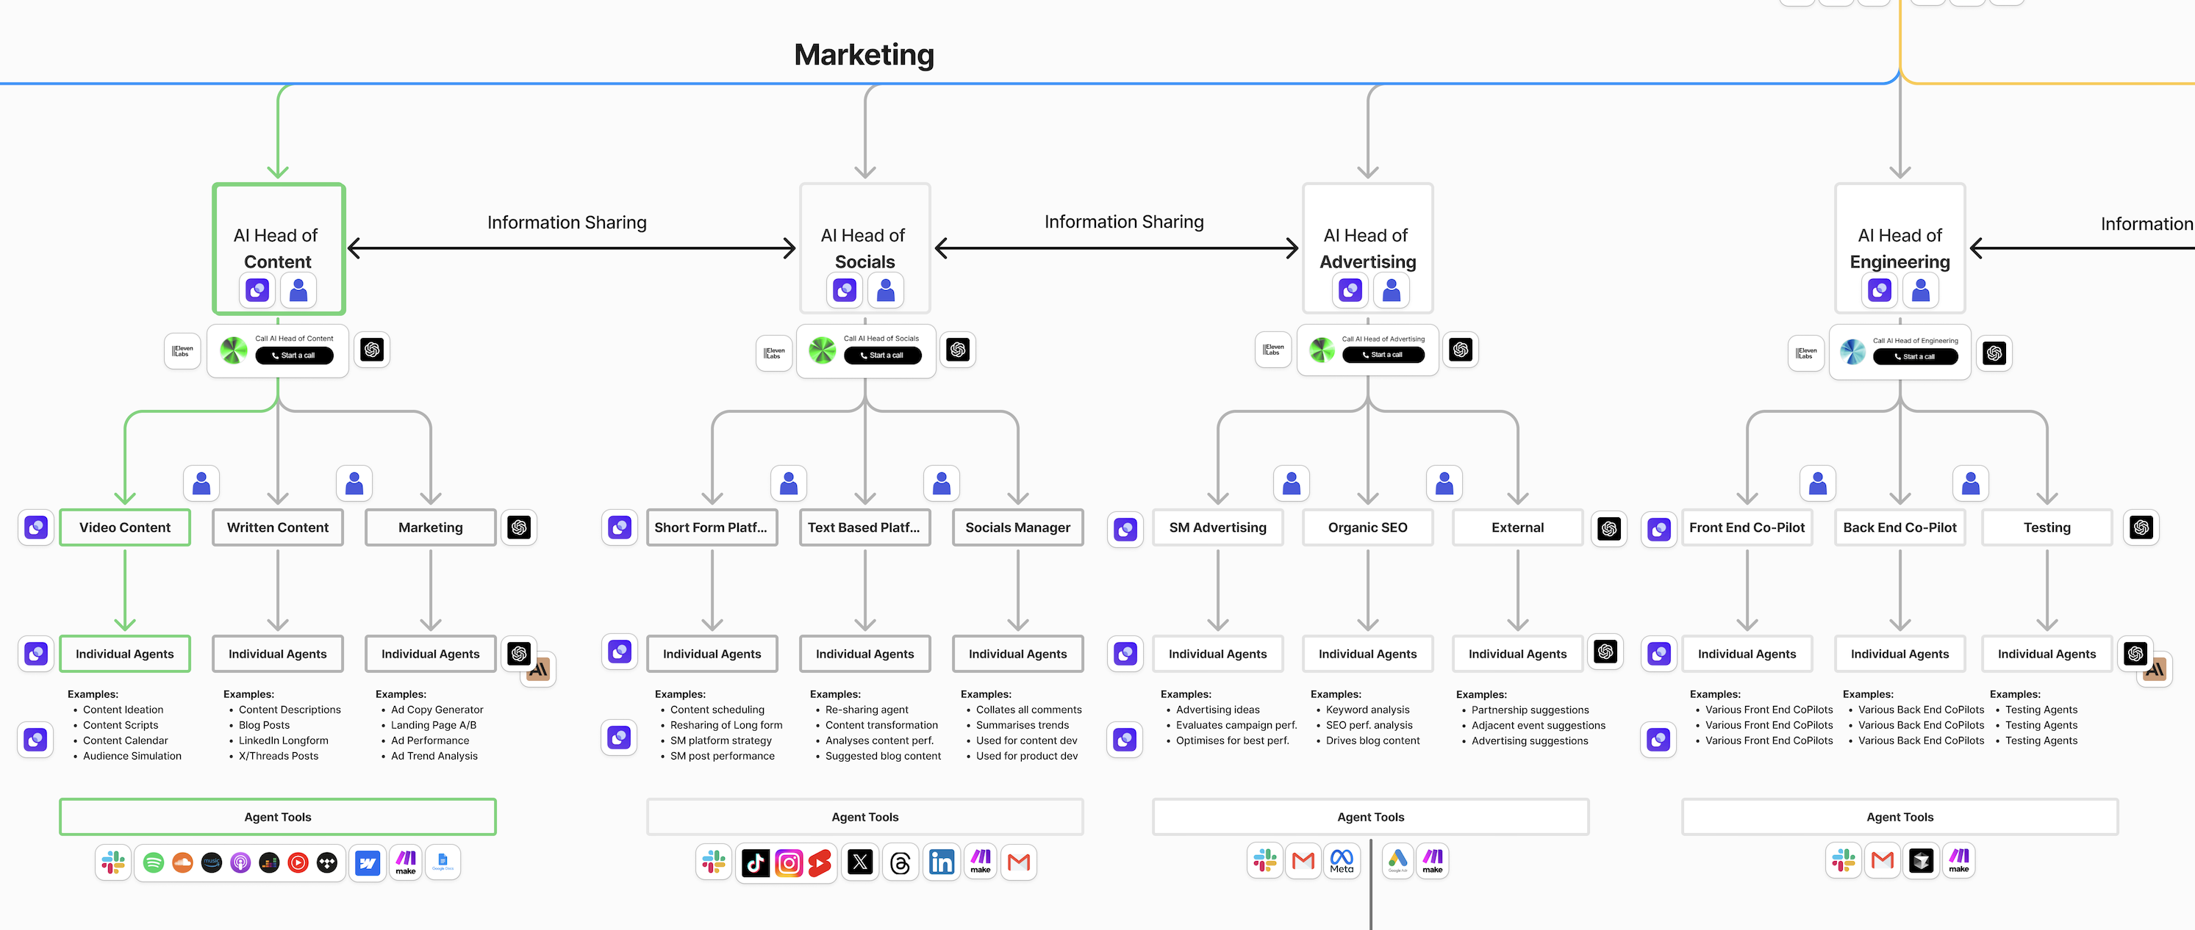Click the Meta icon under Advertising tools
2195x930 pixels.
tap(1342, 861)
